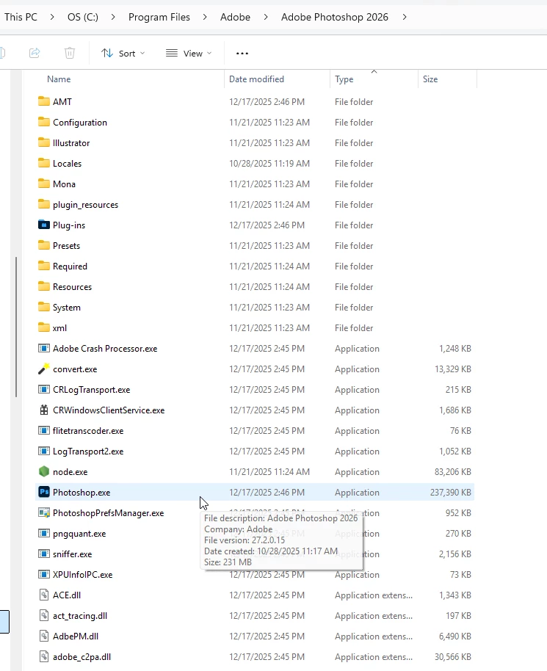
Task: Click the 10/28/2025 11:19 AM date cell
Action: pos(269,164)
